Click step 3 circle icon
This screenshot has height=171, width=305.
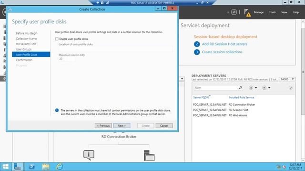[197, 52]
